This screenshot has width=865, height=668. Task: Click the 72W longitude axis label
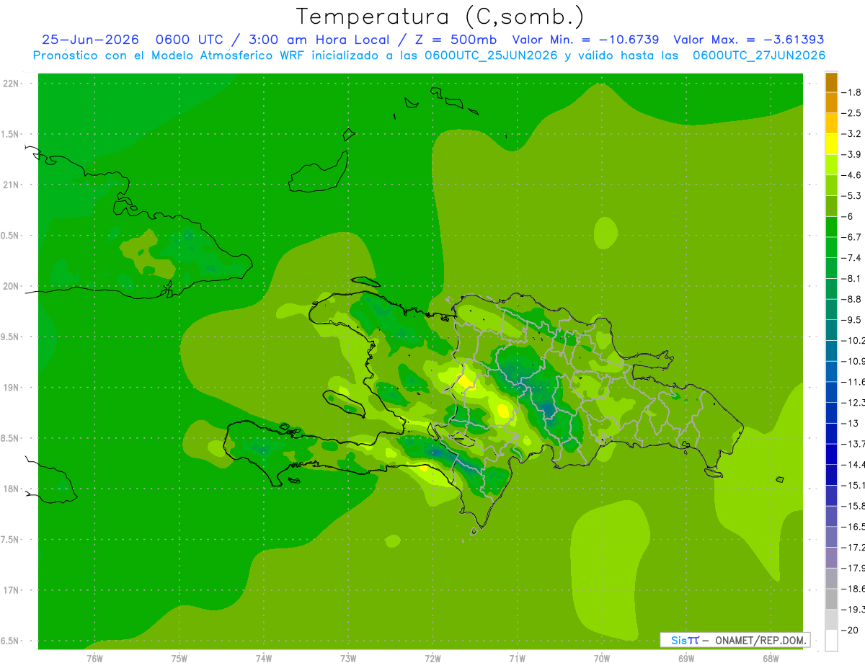click(x=432, y=658)
